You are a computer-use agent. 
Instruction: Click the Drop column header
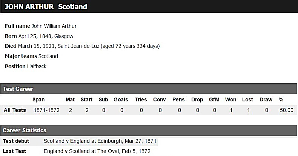click(197, 99)
